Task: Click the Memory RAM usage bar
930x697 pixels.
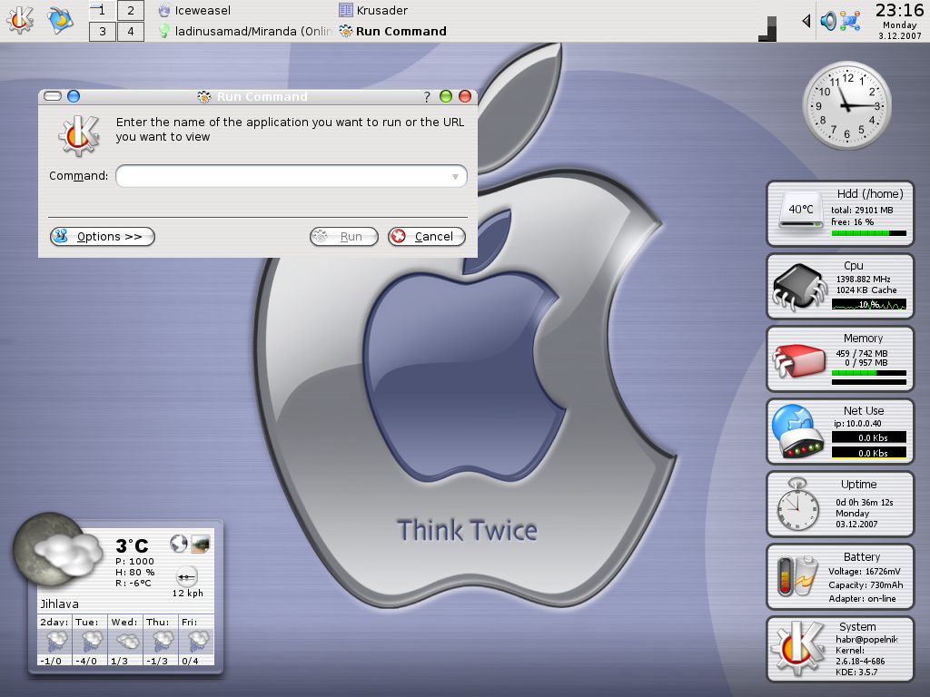Action: coord(869,373)
